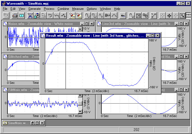Click the MATH zoom toolbar icon

click(x=189, y=16)
